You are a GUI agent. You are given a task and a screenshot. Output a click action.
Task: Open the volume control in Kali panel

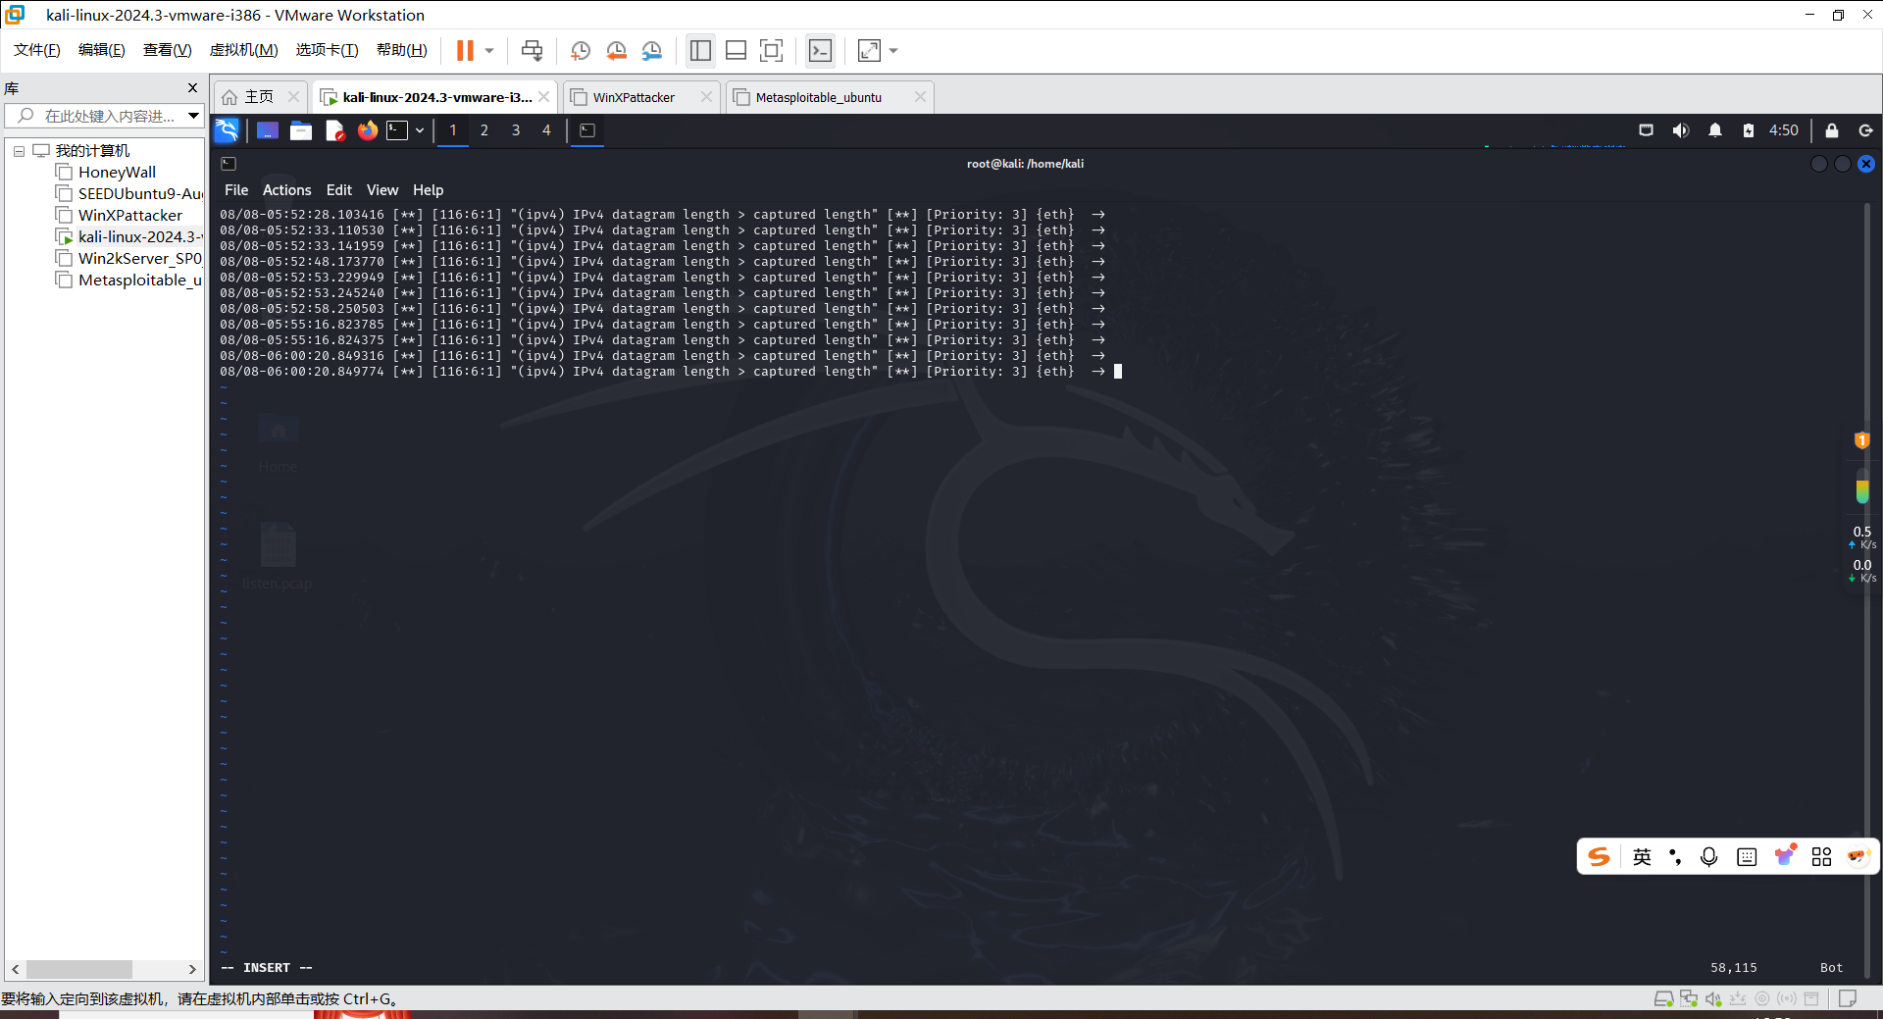[1680, 130]
